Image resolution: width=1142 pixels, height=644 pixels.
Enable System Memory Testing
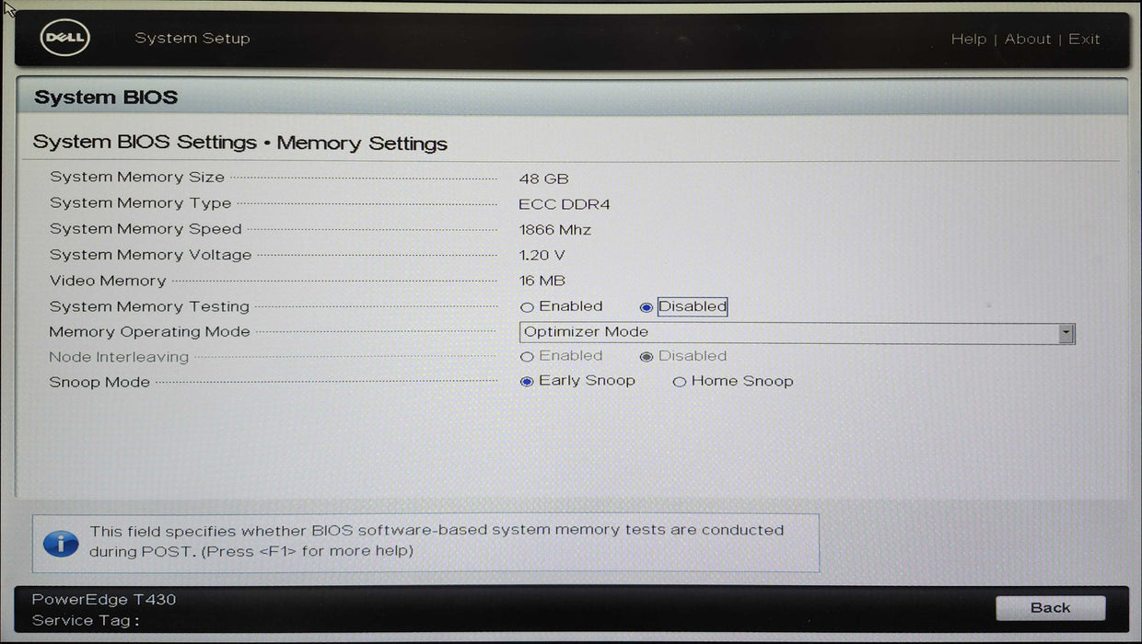527,307
